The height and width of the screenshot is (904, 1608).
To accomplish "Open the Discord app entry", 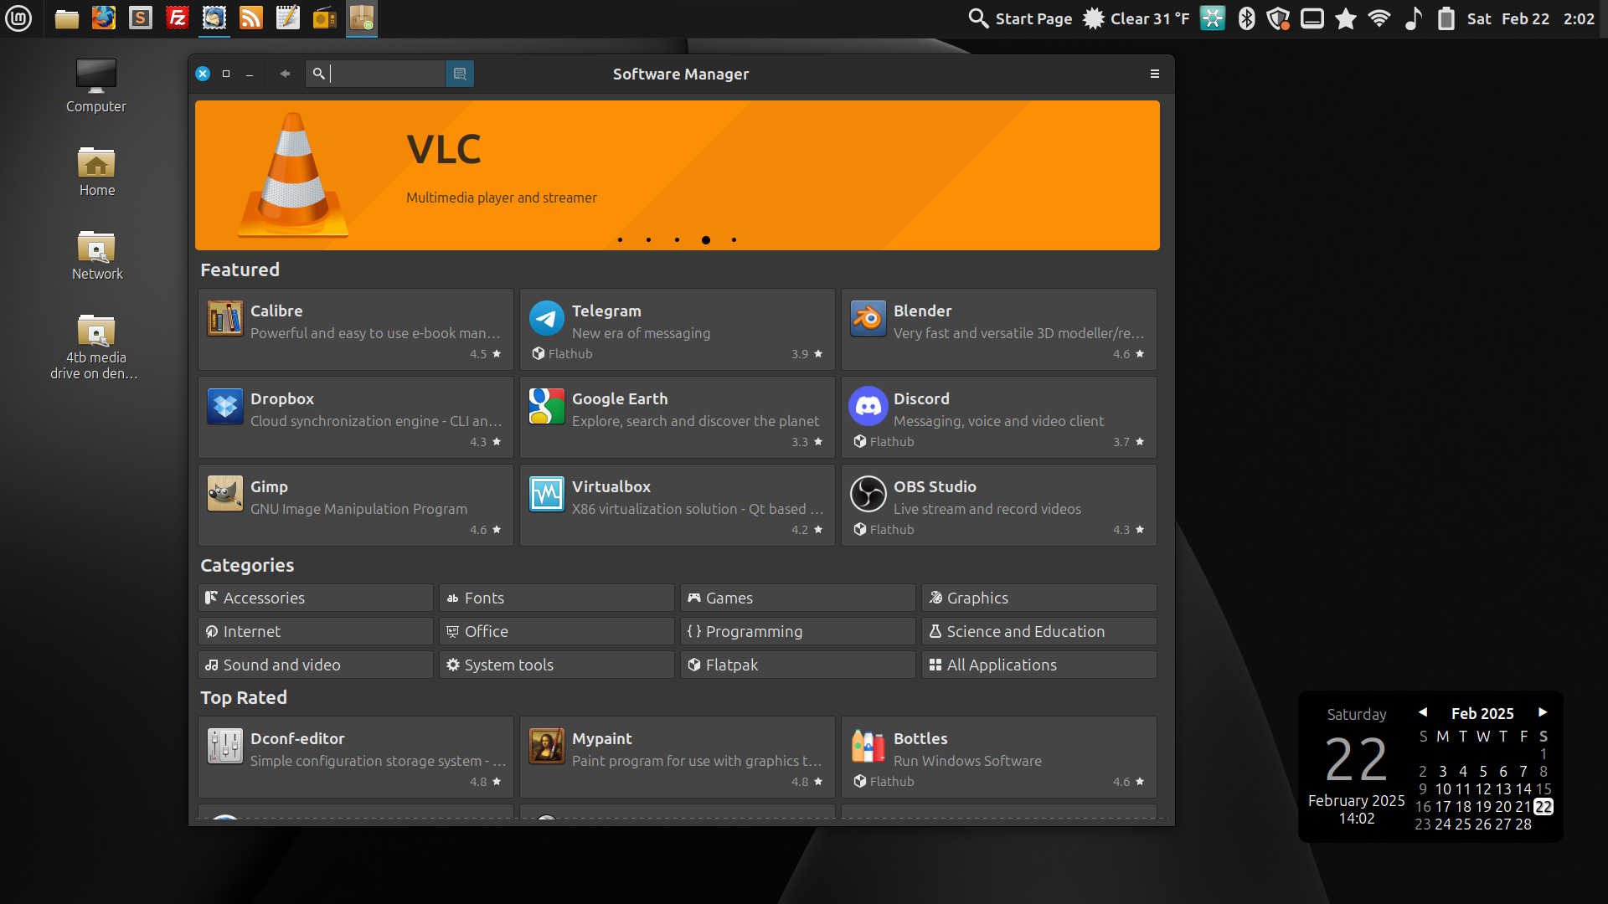I will click(x=998, y=417).
